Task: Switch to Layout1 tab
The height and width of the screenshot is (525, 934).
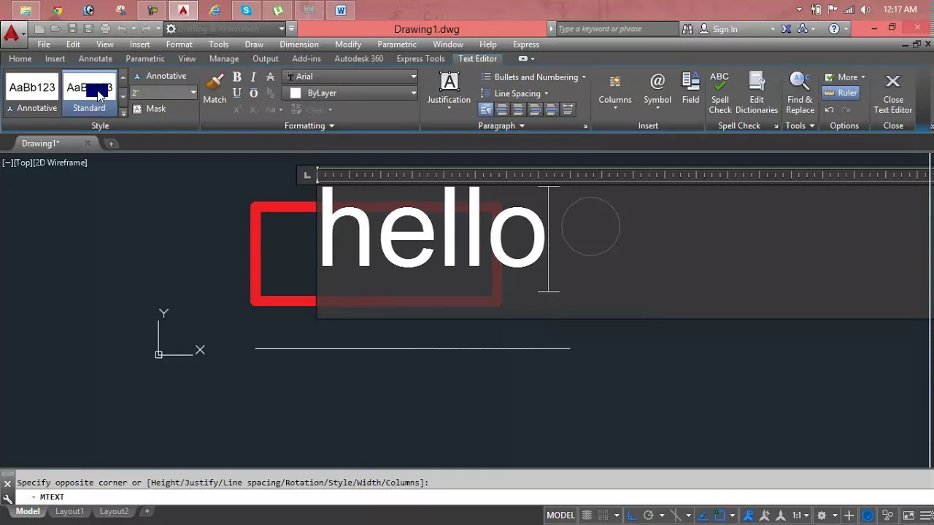Action: coord(69,511)
